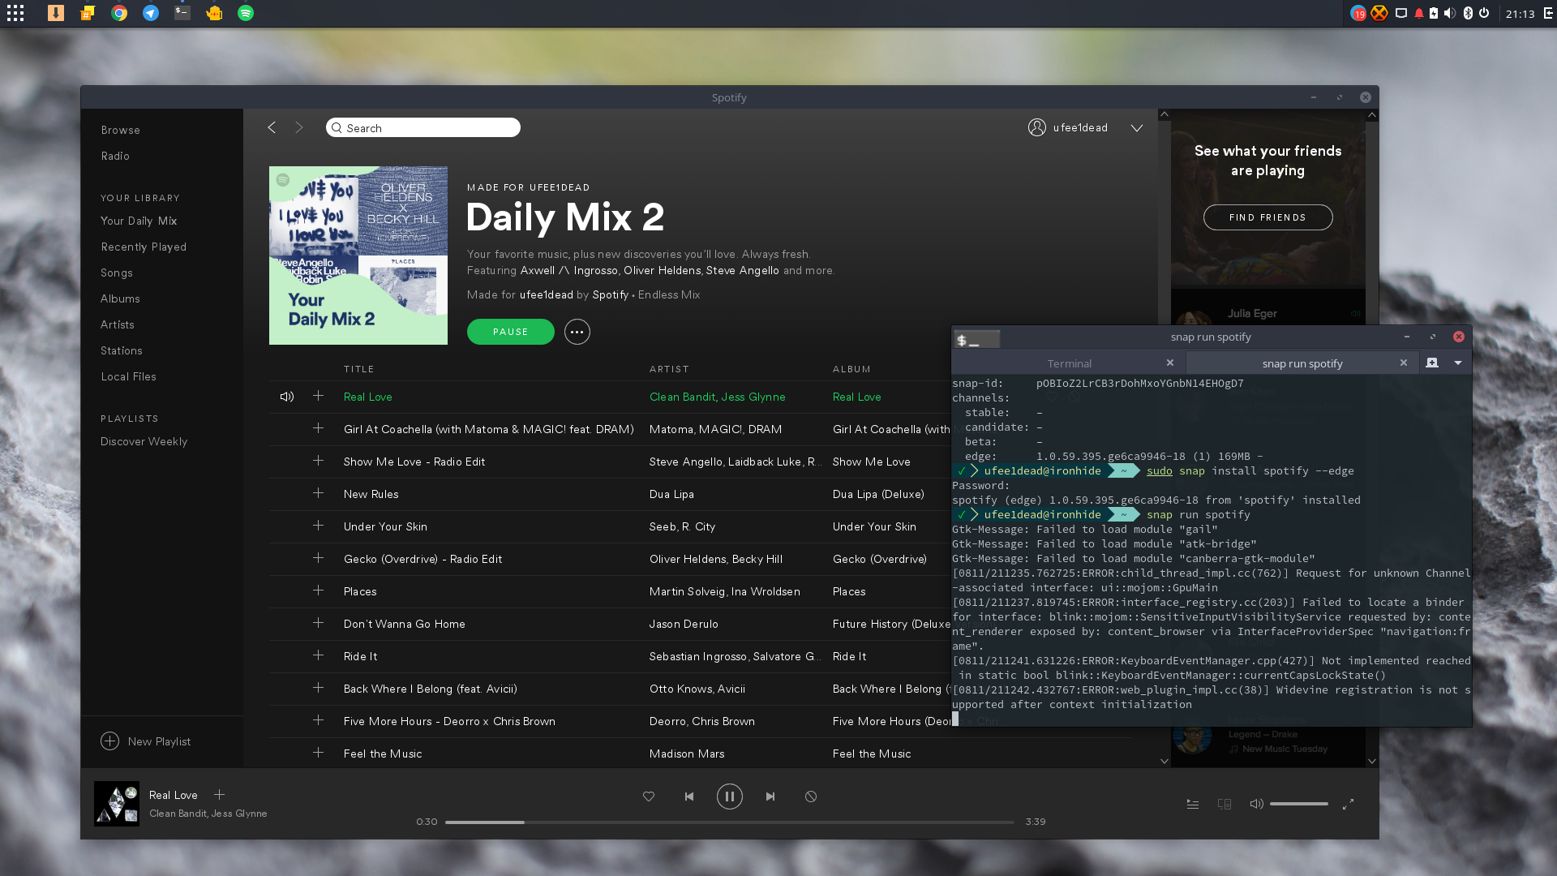Open Radio in Spotify sidebar
Screen dimensions: 1557x876
(115, 156)
